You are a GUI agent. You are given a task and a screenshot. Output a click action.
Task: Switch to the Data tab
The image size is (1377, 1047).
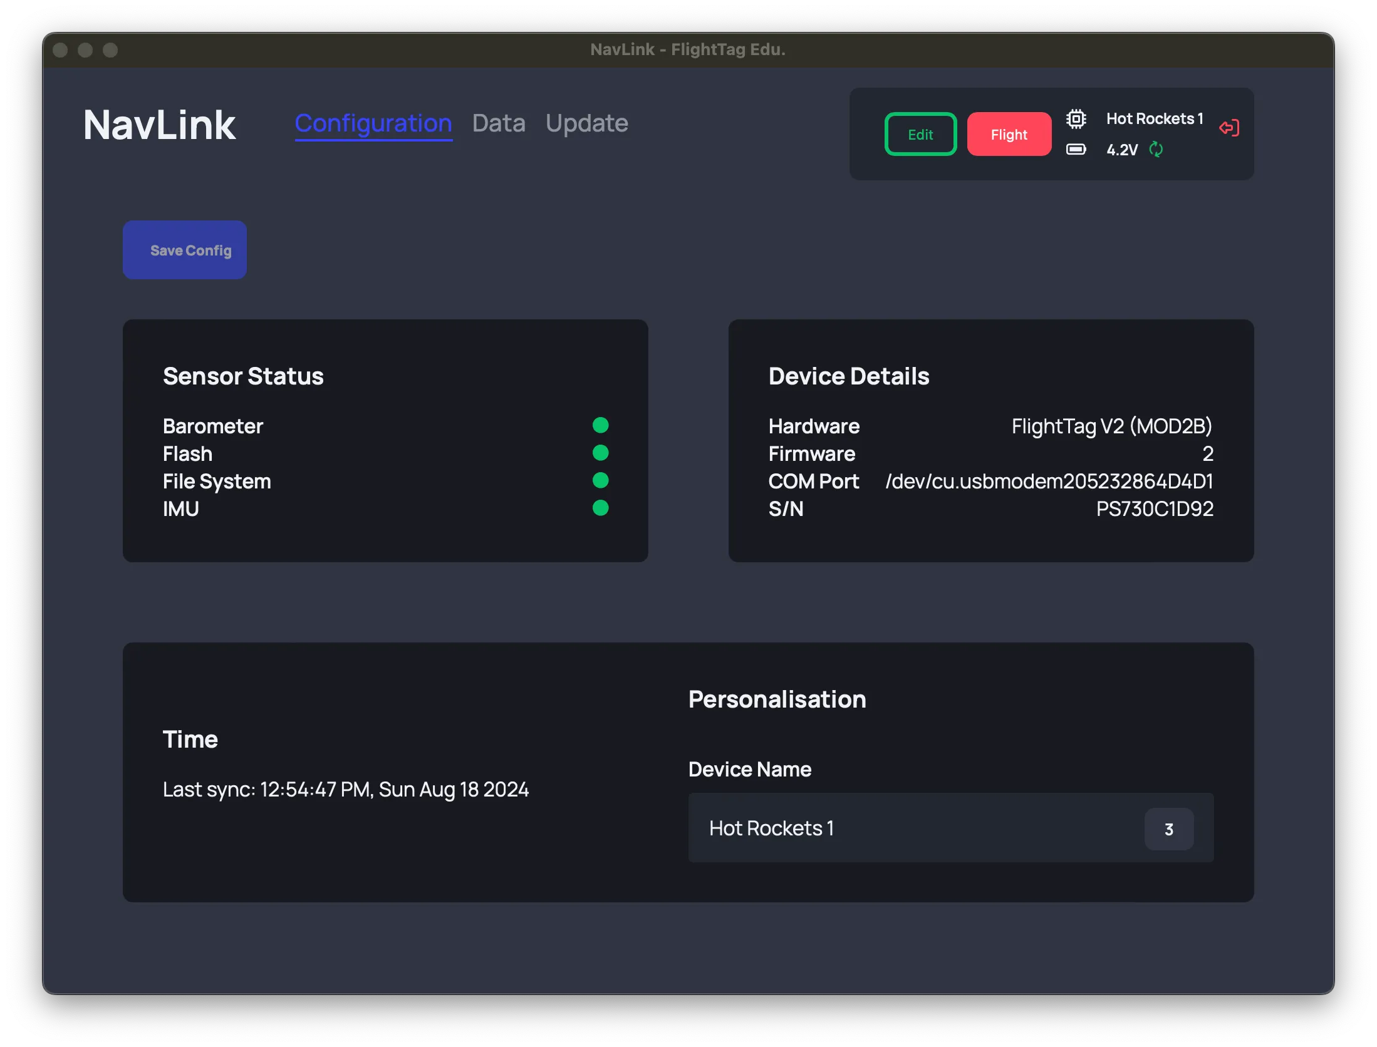[499, 123]
